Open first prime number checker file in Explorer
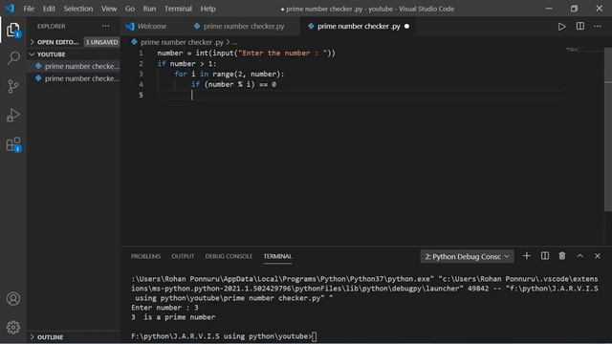The width and height of the screenshot is (612, 344). 73,66
